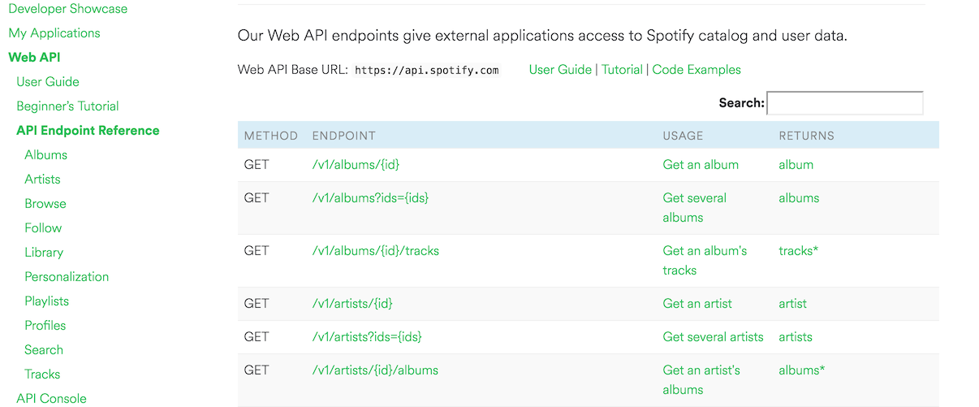Open the sidebar User Guide page
The width and height of the screenshot is (979, 407).
tap(48, 82)
